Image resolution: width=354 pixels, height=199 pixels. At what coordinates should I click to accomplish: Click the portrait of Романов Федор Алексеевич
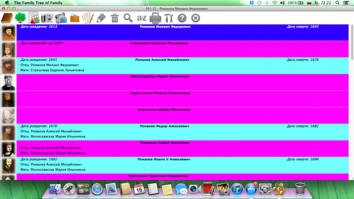pos(8,132)
